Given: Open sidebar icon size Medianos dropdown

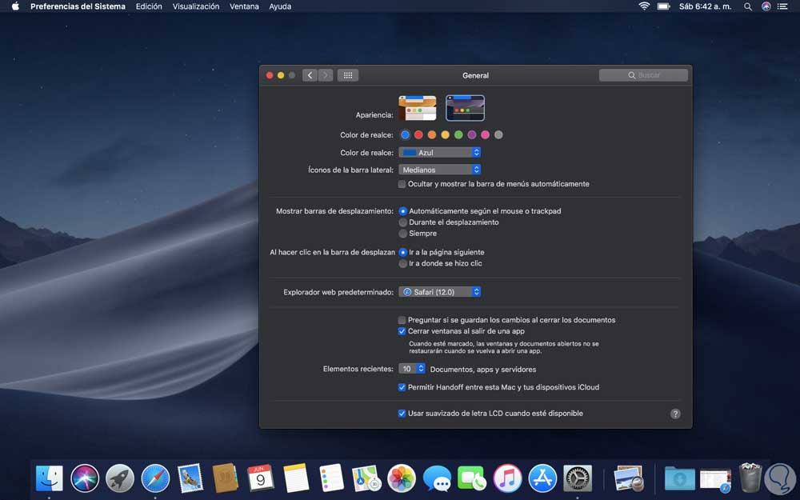Looking at the screenshot, I should (440, 170).
